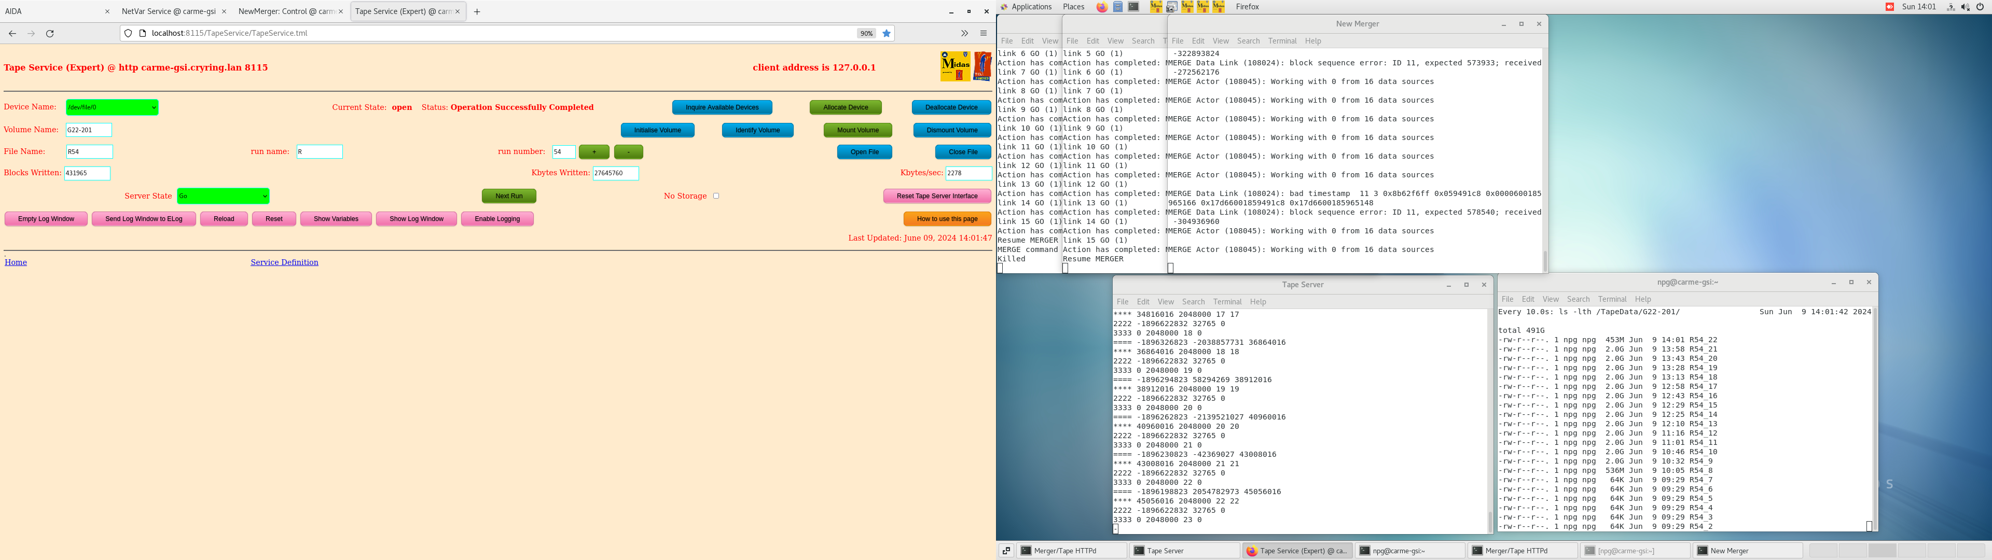Increment run number with plus button

pos(594,151)
